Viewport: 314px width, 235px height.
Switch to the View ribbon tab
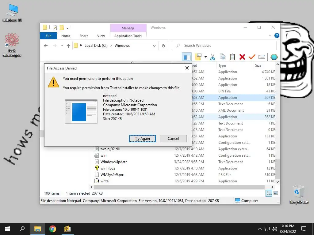click(101, 36)
